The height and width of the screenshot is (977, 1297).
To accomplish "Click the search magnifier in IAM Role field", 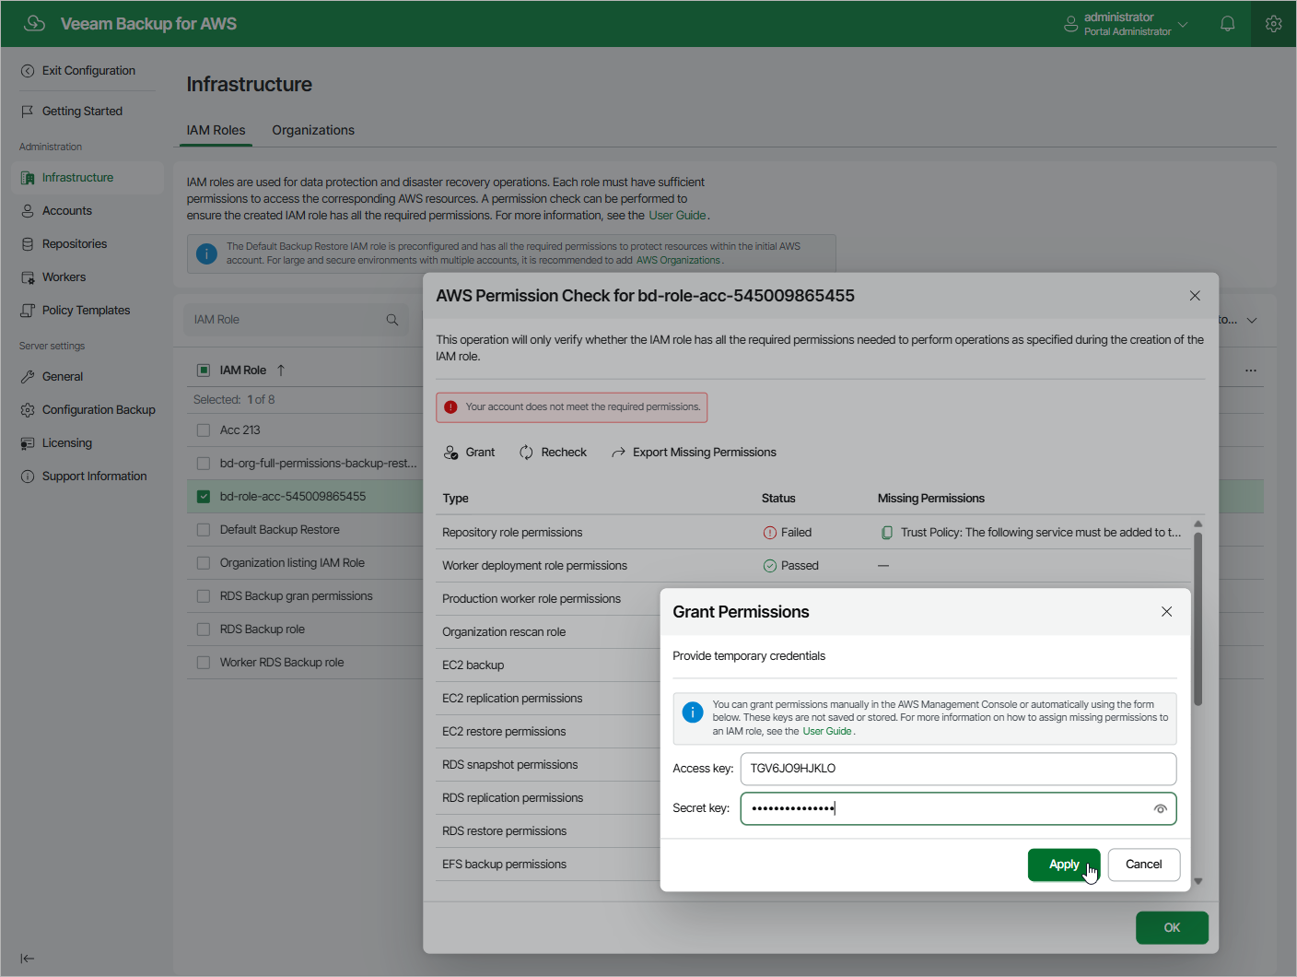I will click(392, 320).
